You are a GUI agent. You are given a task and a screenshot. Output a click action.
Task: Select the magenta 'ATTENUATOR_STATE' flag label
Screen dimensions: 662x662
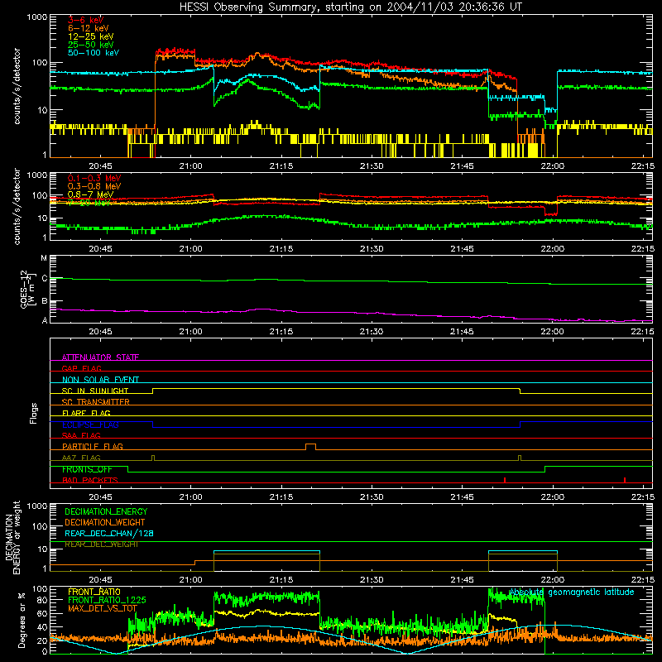tap(100, 357)
